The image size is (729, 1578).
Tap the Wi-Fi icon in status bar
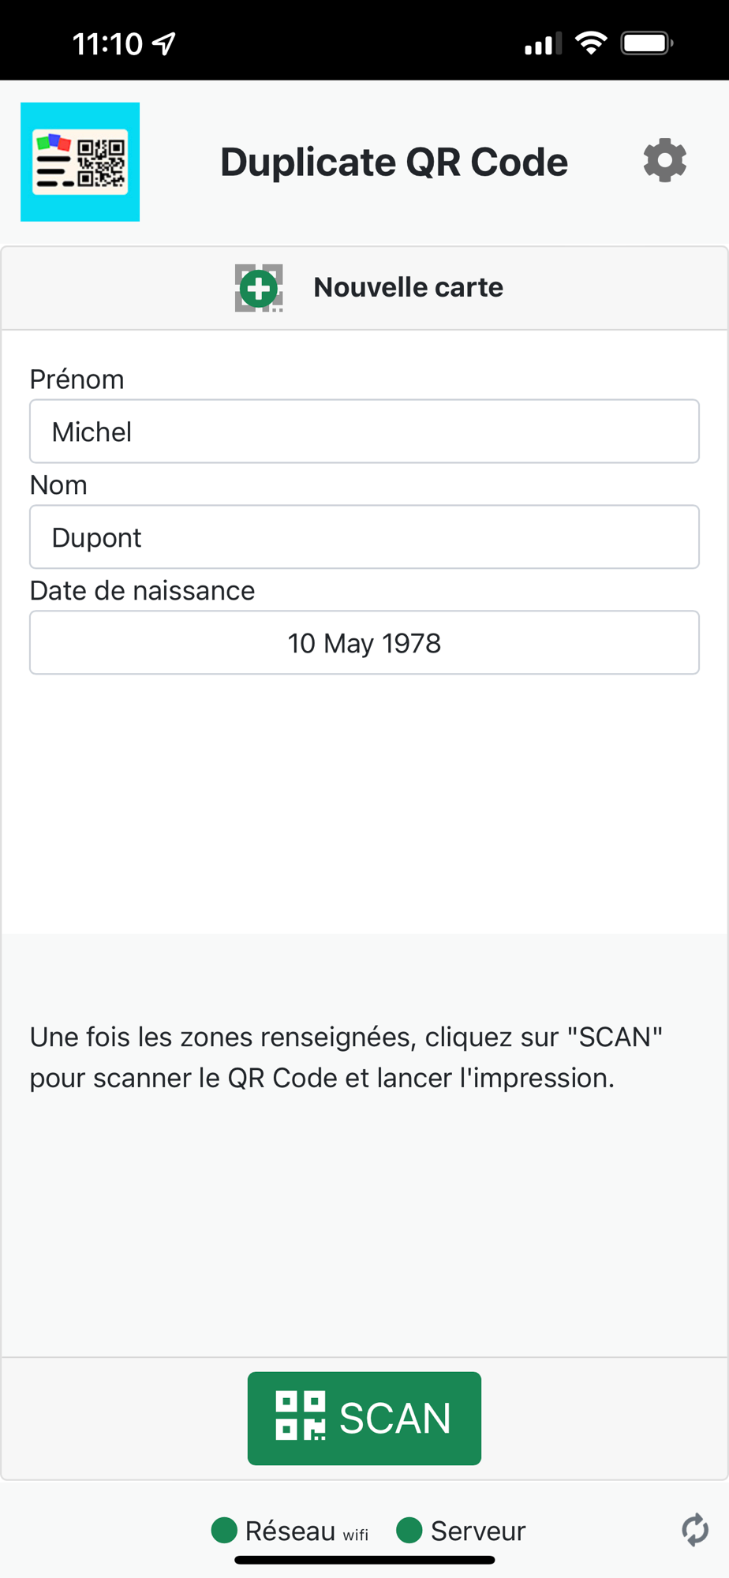coord(591,43)
